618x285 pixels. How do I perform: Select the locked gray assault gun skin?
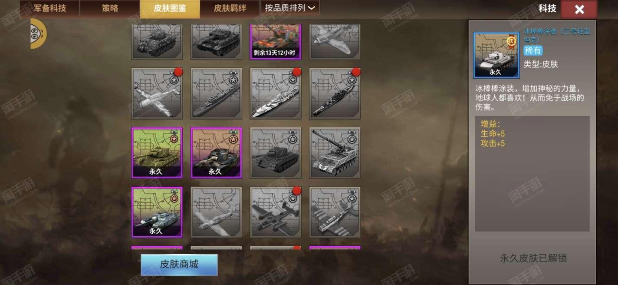(x=276, y=153)
